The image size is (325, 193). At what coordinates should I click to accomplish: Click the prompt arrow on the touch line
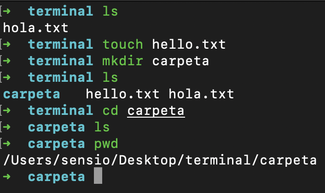(x=6, y=44)
